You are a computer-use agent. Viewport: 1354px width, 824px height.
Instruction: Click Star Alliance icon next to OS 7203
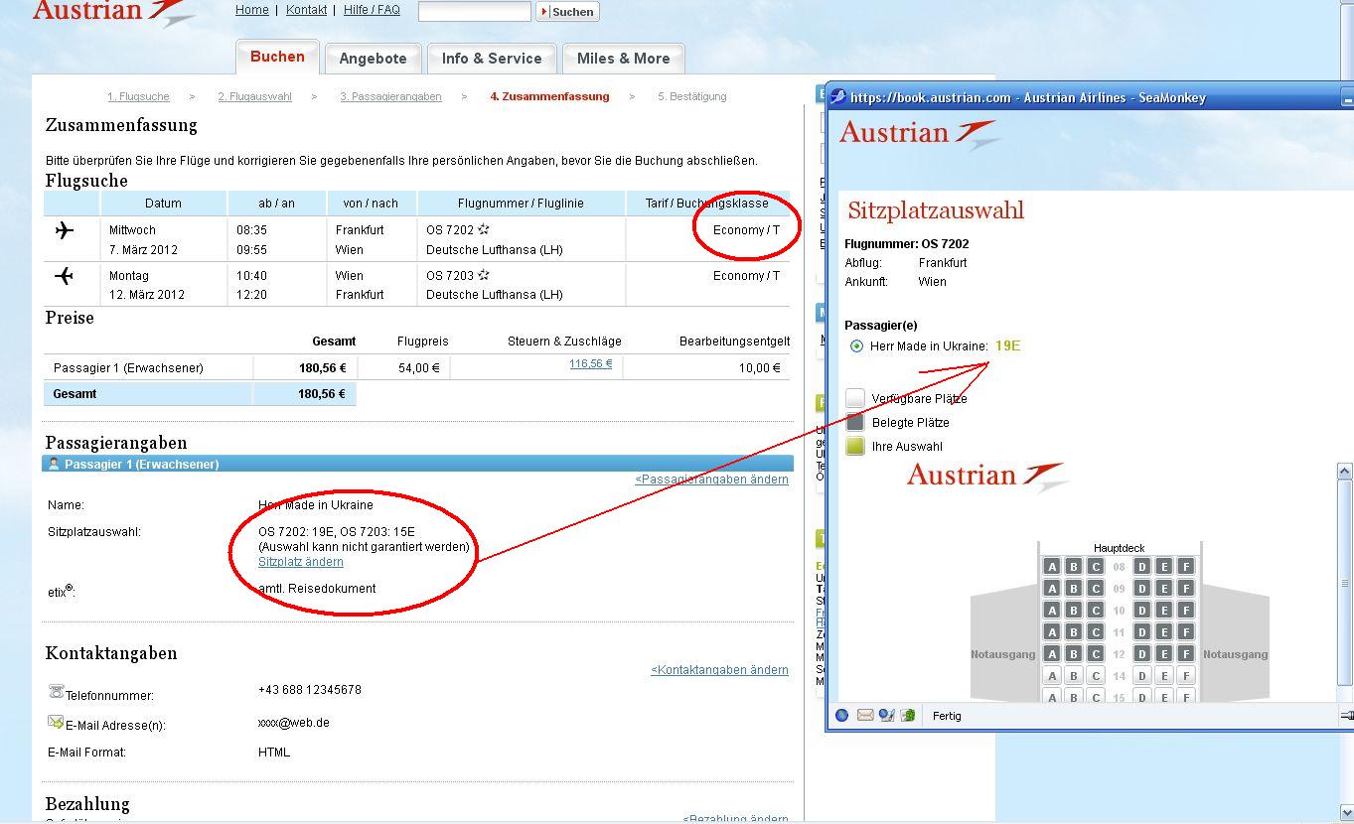(484, 275)
